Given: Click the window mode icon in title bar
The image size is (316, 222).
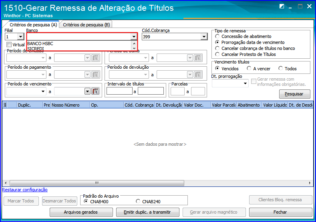Looking at the screenshot, I should point(282,6).
